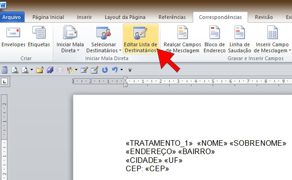The height and width of the screenshot is (180, 292).
Task: Open the undo history dropdown arrow
Action: tap(121, 70)
